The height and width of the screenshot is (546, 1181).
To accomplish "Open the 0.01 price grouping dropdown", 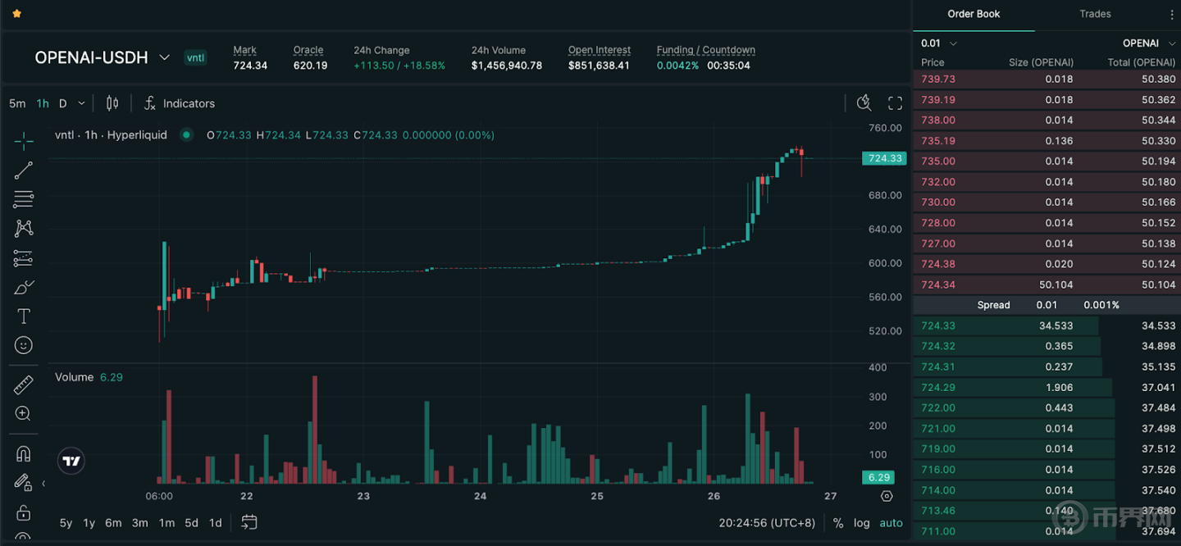I will (938, 43).
